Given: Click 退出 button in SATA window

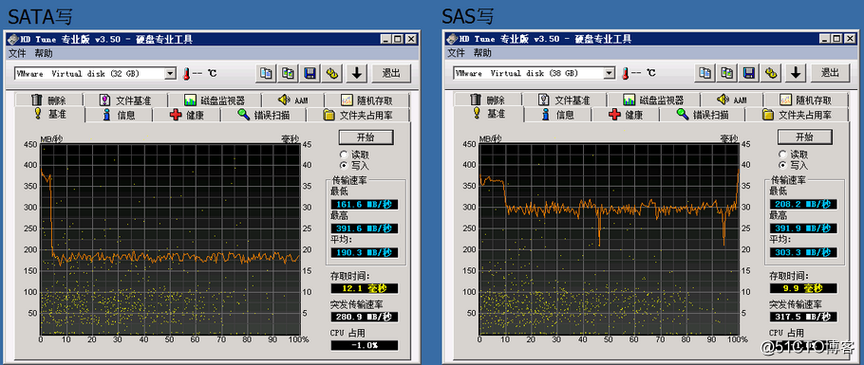Looking at the screenshot, I should pos(390,73).
